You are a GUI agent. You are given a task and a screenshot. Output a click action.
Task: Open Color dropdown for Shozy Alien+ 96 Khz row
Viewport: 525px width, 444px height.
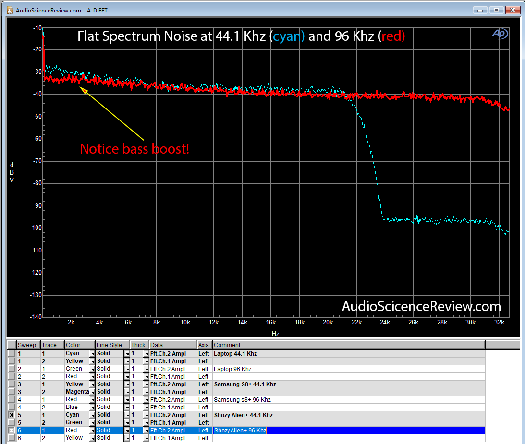click(92, 430)
